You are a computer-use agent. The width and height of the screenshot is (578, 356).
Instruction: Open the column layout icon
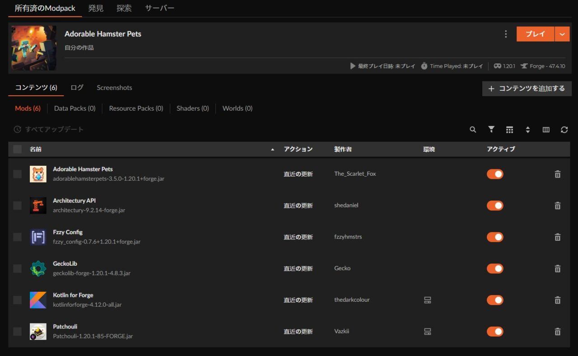tap(546, 130)
